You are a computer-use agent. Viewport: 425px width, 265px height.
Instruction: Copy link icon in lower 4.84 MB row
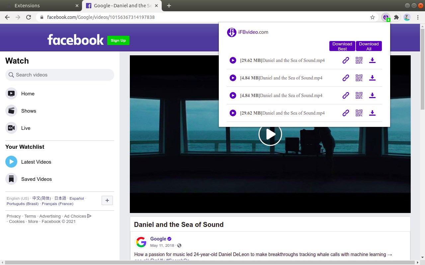[346, 95]
